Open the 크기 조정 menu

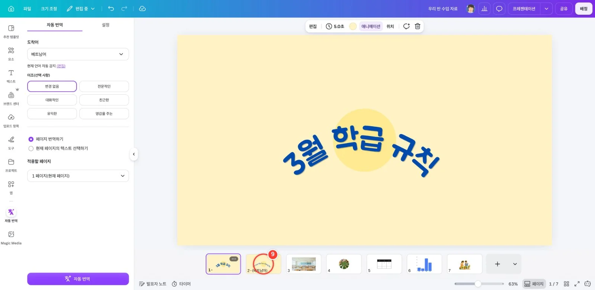point(49,9)
